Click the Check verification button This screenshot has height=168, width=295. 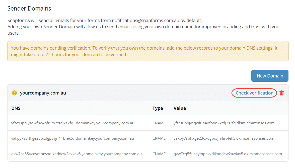(254, 93)
